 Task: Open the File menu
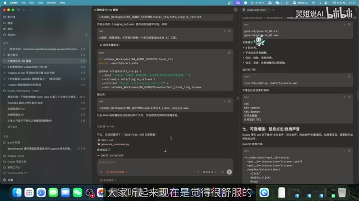24,3
